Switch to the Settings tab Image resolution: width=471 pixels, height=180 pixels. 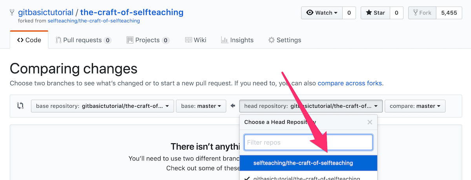285,40
